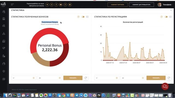Screen dimensions: 175x98
Task: Open Trash in the Dock
Action: 170,95
